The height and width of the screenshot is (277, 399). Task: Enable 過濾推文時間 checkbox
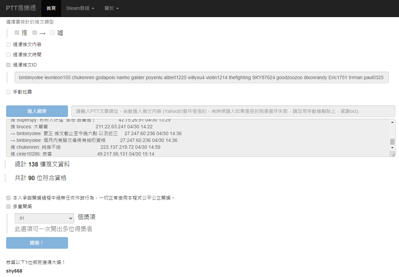[x=9, y=55]
